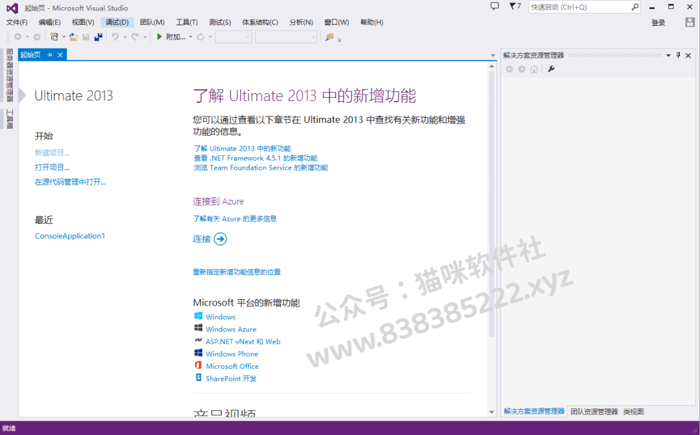Open the 帮助(H) menu
Screen dimensions: 700x435
click(372, 22)
